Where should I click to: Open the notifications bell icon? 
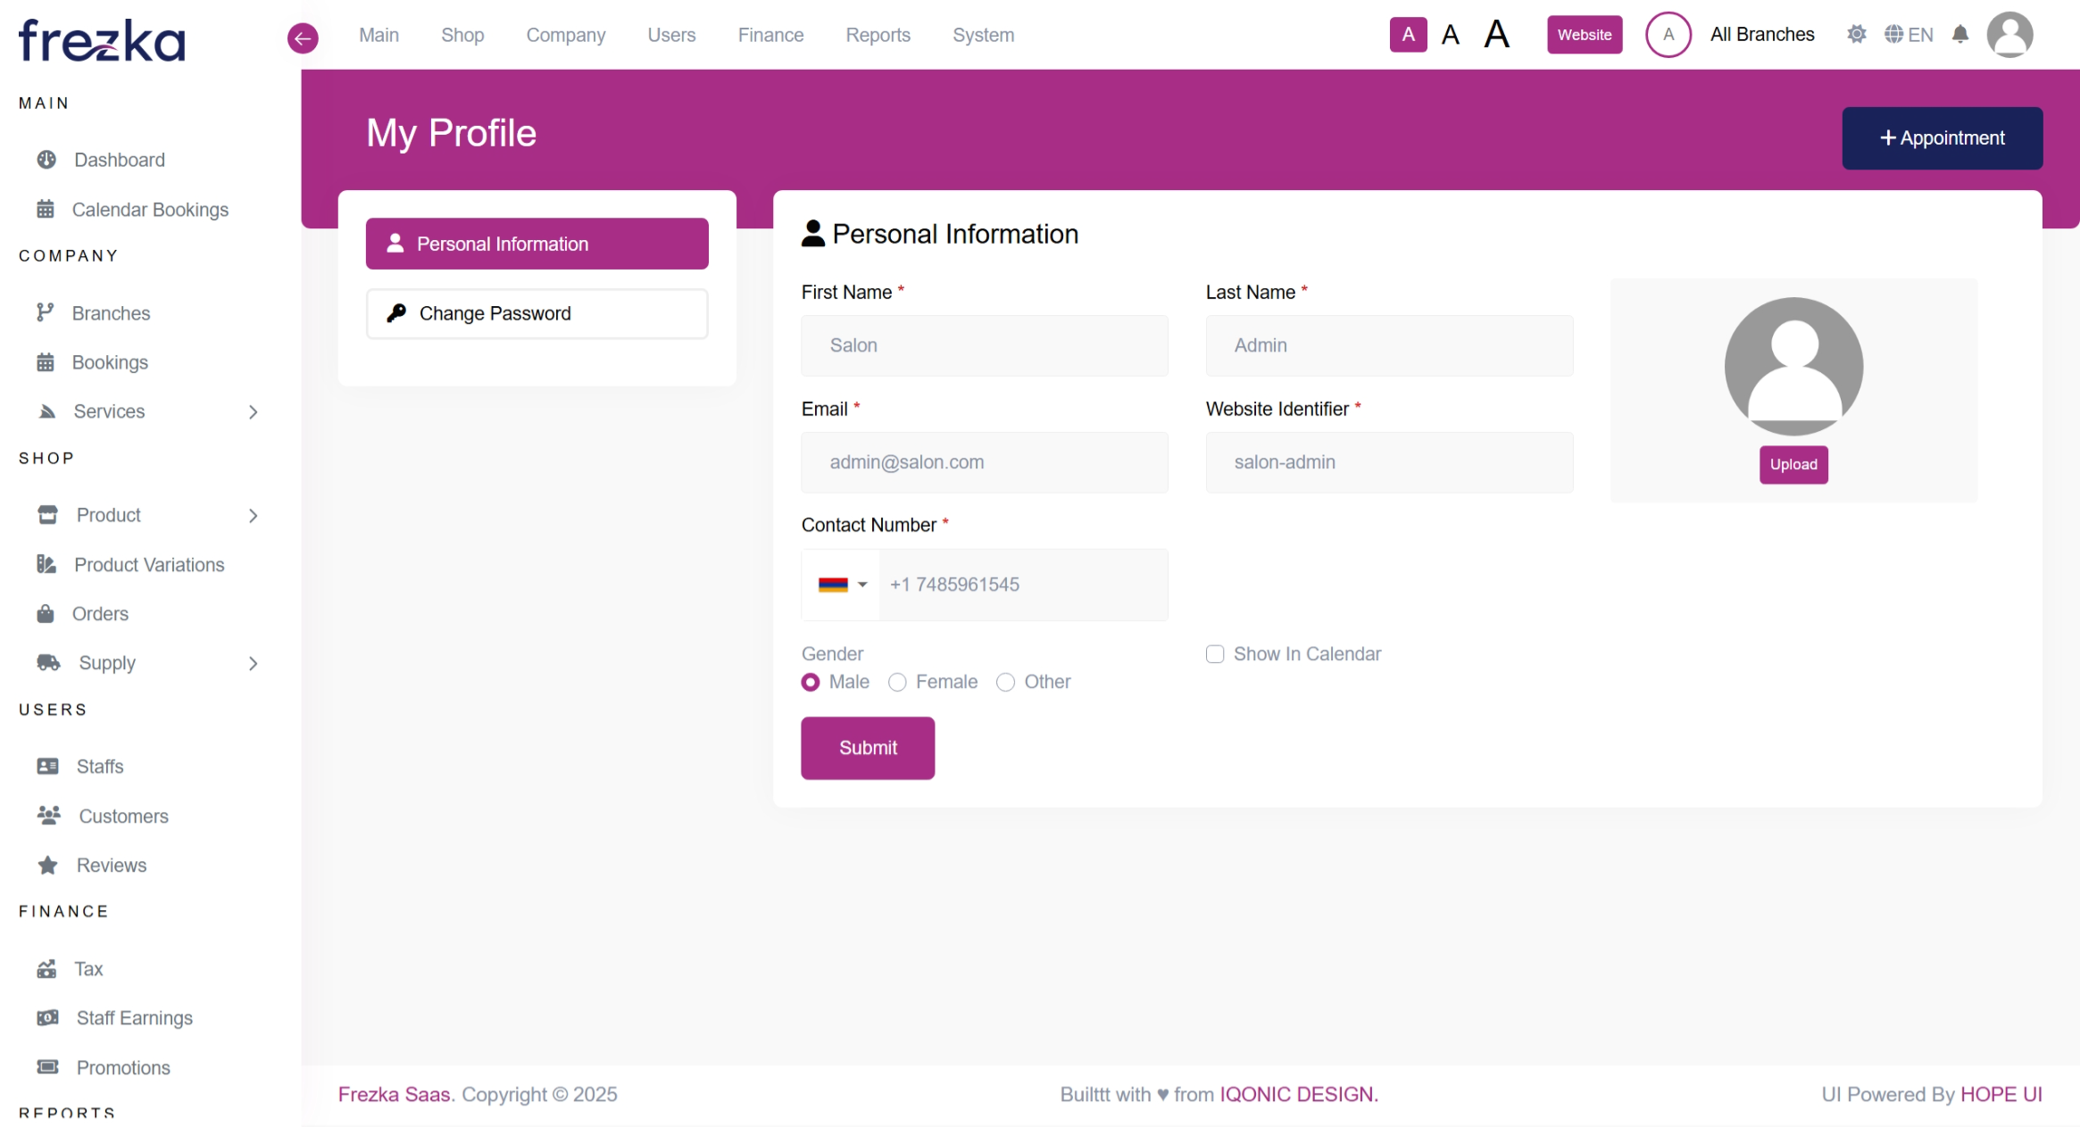pyautogui.click(x=1959, y=35)
